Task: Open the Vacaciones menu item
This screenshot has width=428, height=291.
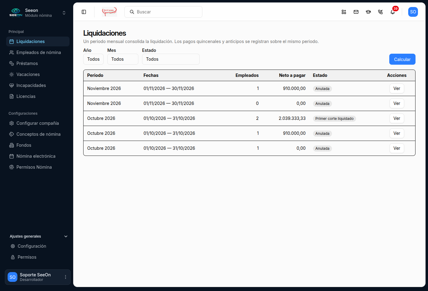Action: coord(38,74)
